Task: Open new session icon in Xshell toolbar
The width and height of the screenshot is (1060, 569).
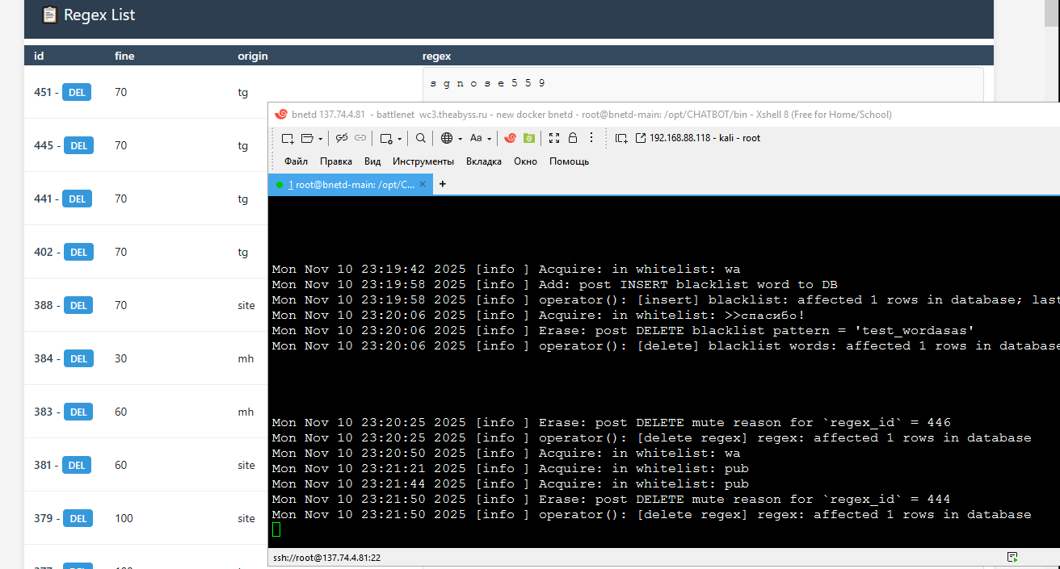Action: pos(288,138)
